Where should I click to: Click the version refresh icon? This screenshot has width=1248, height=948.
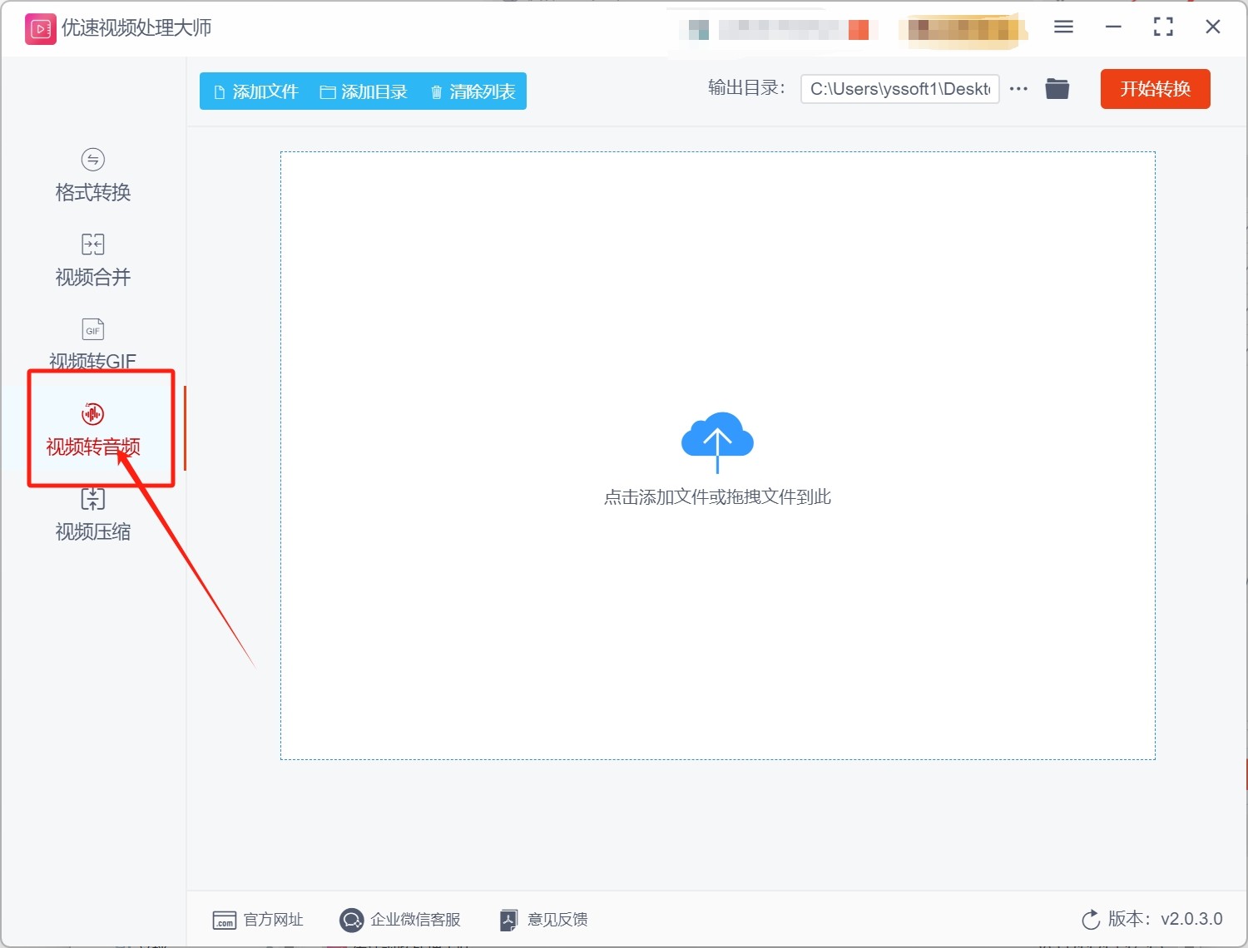[x=1090, y=920]
